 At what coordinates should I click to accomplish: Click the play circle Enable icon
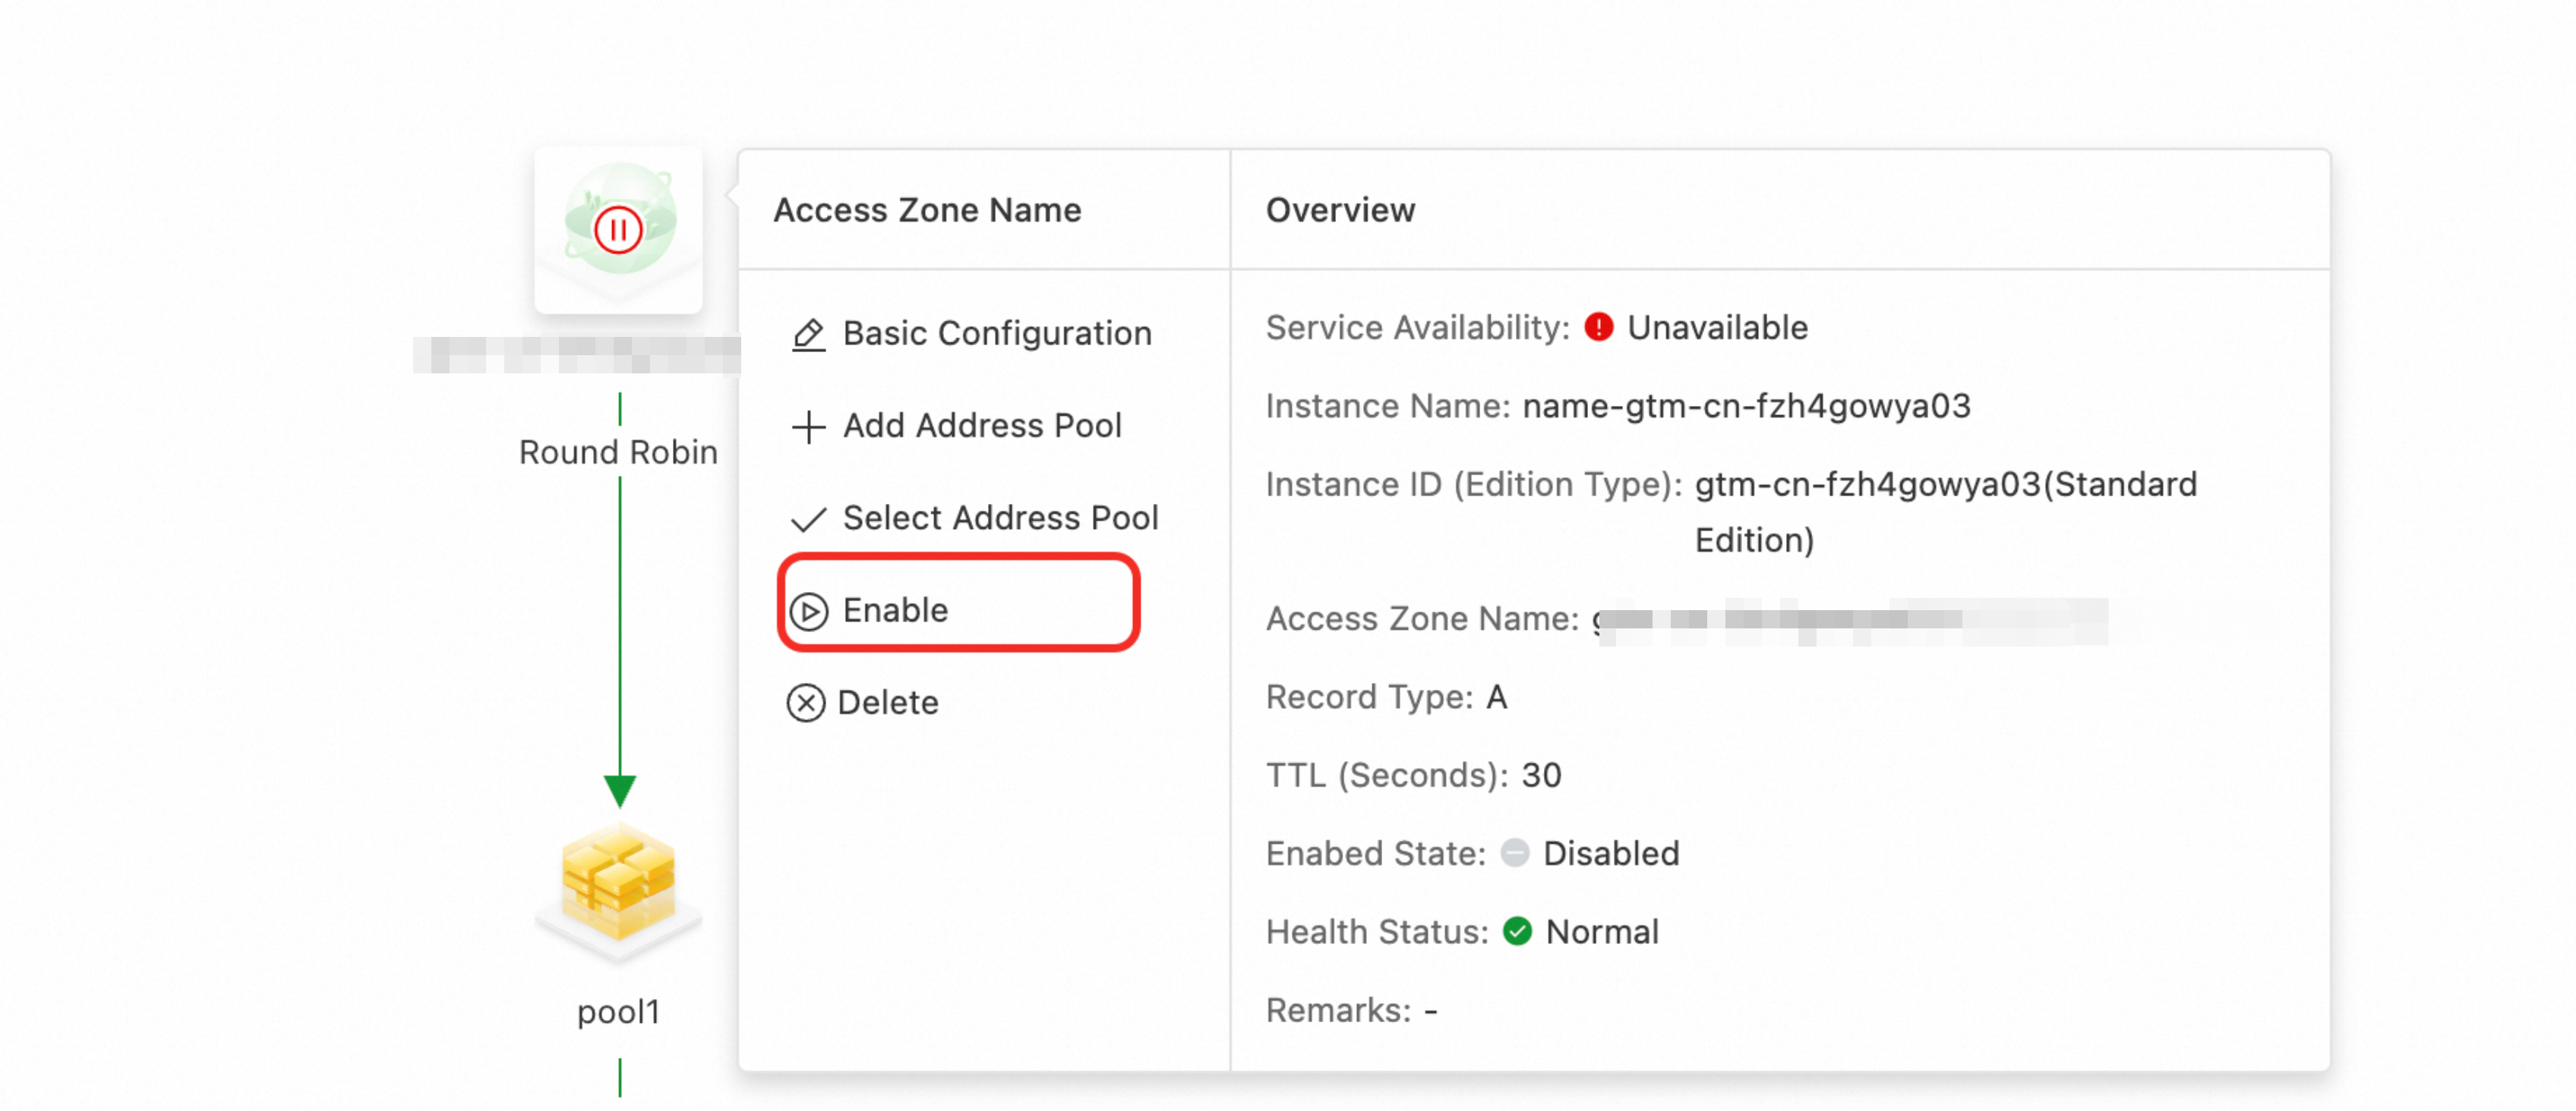(808, 610)
